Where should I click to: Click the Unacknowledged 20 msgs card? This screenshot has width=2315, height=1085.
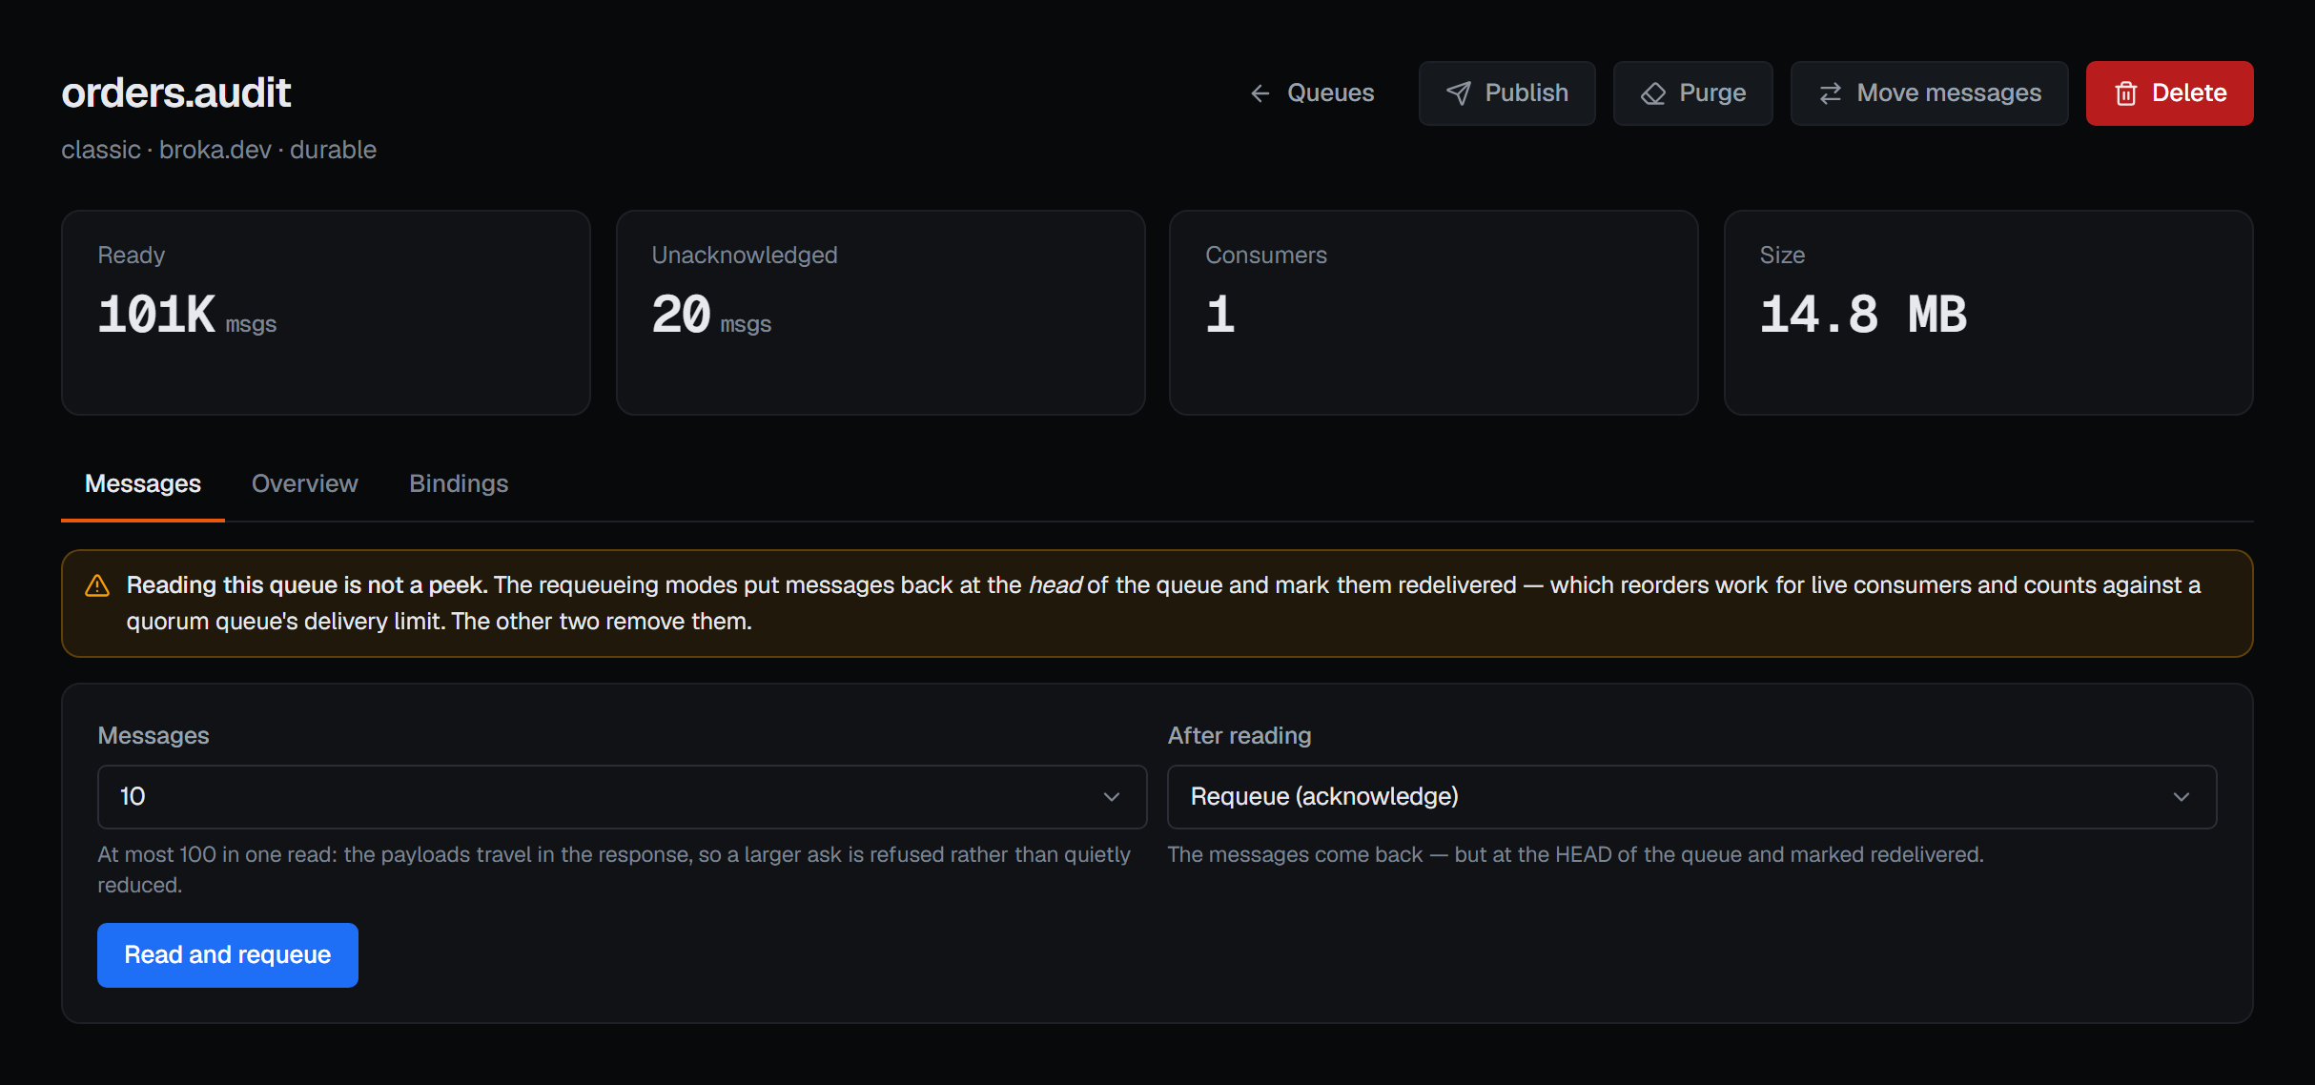pos(880,313)
